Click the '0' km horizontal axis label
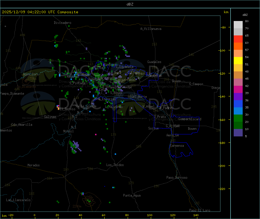 pos(34,215)
